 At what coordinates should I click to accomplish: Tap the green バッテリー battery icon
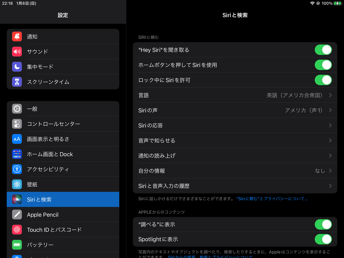pyautogui.click(x=17, y=245)
